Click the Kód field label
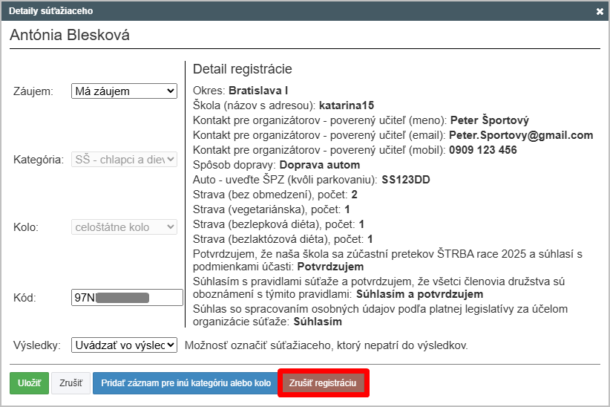This screenshot has width=610, height=407. pyautogui.click(x=24, y=297)
